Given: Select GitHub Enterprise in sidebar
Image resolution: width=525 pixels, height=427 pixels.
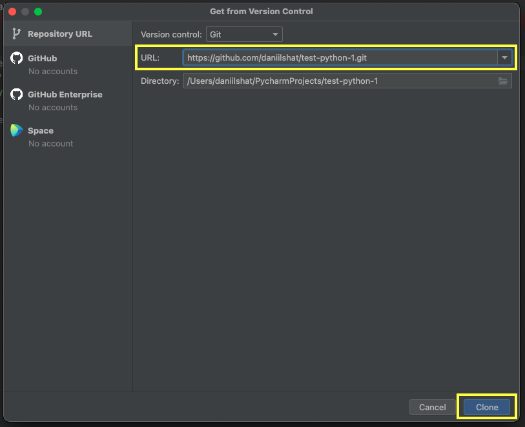Looking at the screenshot, I should tap(68, 100).
